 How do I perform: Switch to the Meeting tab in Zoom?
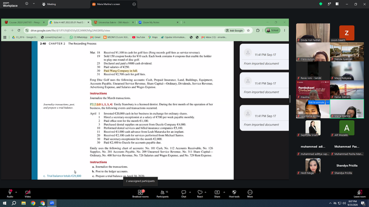point(49,4)
